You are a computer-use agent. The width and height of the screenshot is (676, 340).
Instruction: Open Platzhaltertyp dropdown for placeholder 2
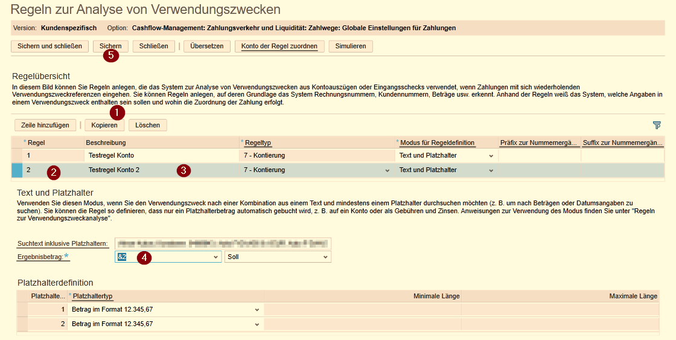257,324
